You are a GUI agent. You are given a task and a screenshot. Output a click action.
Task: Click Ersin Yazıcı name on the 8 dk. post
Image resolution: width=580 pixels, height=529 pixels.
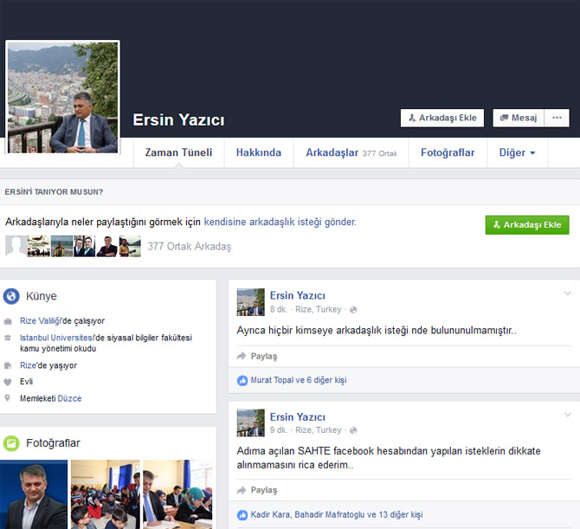[298, 295]
